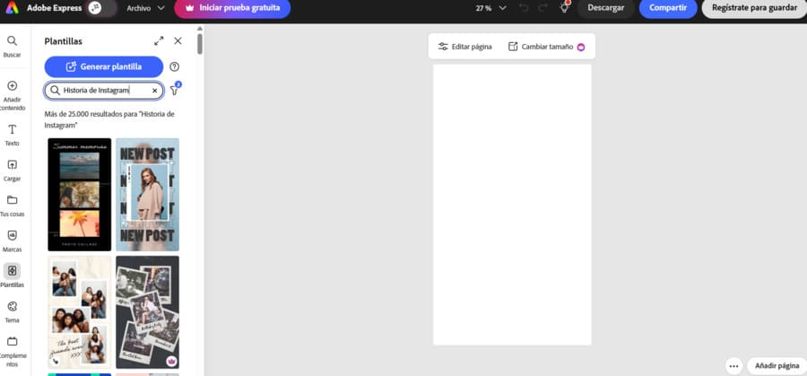Click the Compartir button
Screen dimensions: 807x376
[x=668, y=8]
